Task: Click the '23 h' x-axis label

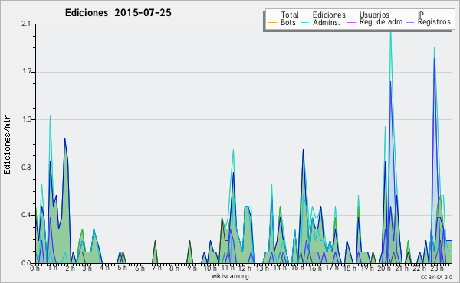Action: [x=437, y=268]
